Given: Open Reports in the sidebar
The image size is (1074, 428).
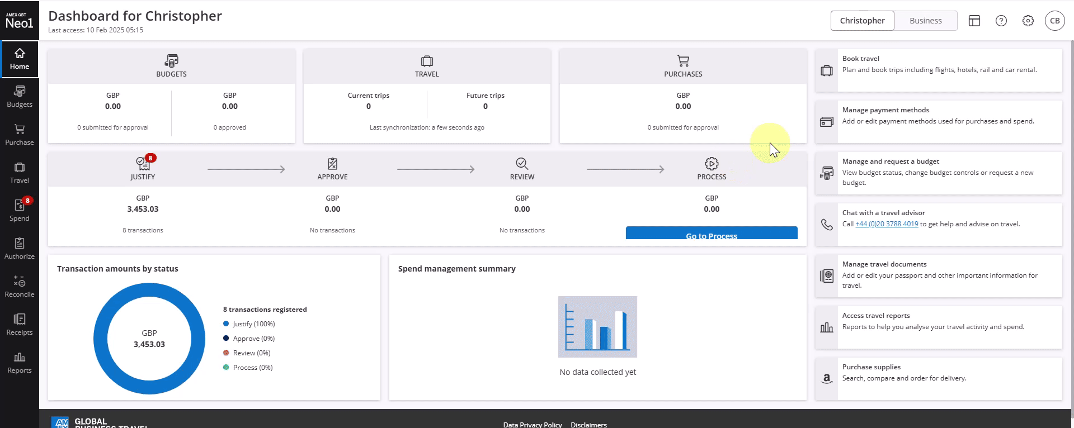Looking at the screenshot, I should [x=20, y=363].
